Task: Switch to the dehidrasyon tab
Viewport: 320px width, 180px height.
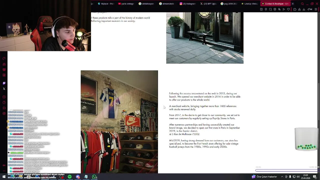Action: [146, 4]
